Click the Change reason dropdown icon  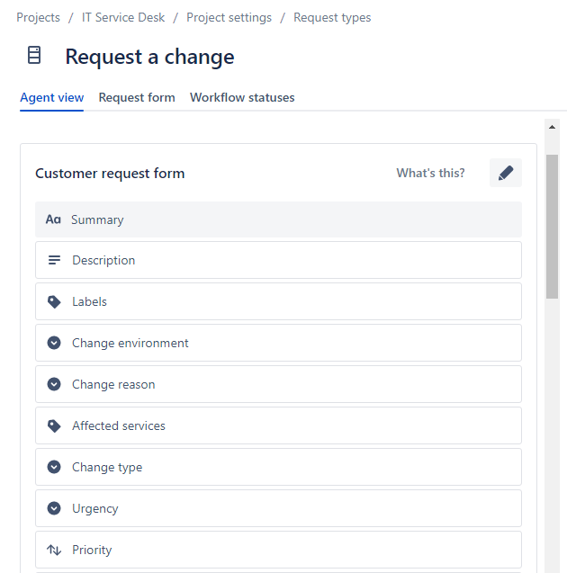(54, 384)
